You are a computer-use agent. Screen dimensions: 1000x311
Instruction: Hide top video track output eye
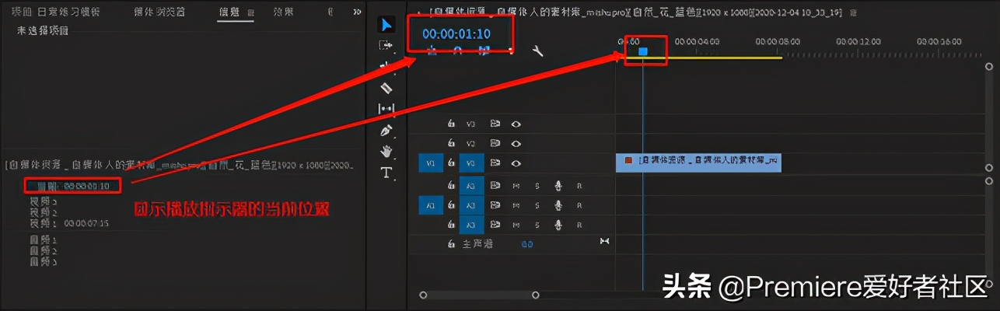[516, 123]
